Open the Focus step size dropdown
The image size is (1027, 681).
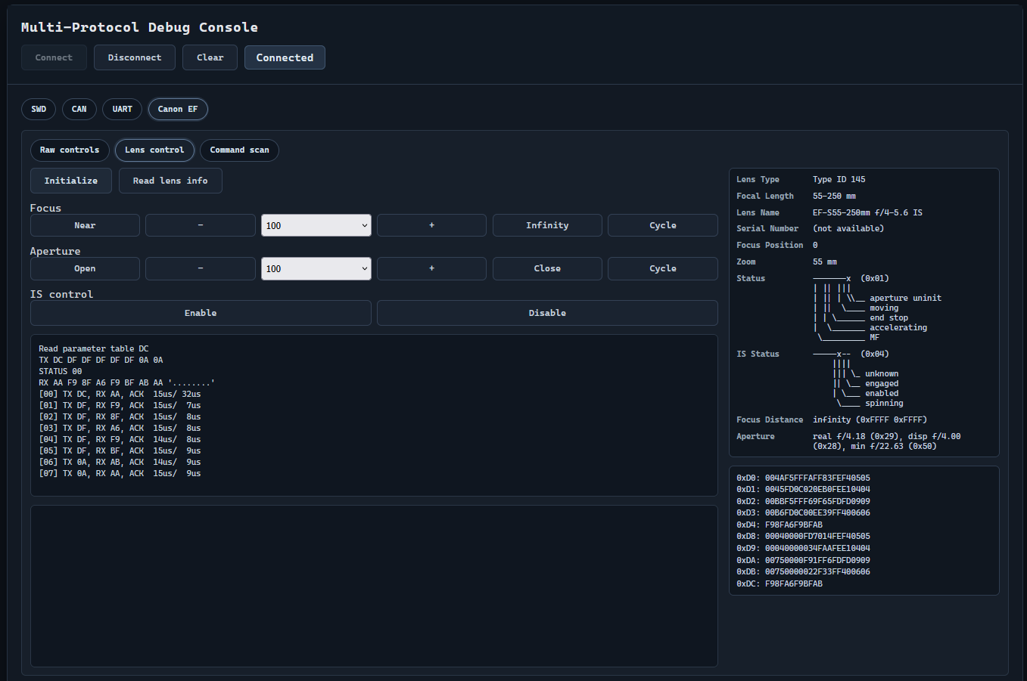(x=316, y=225)
